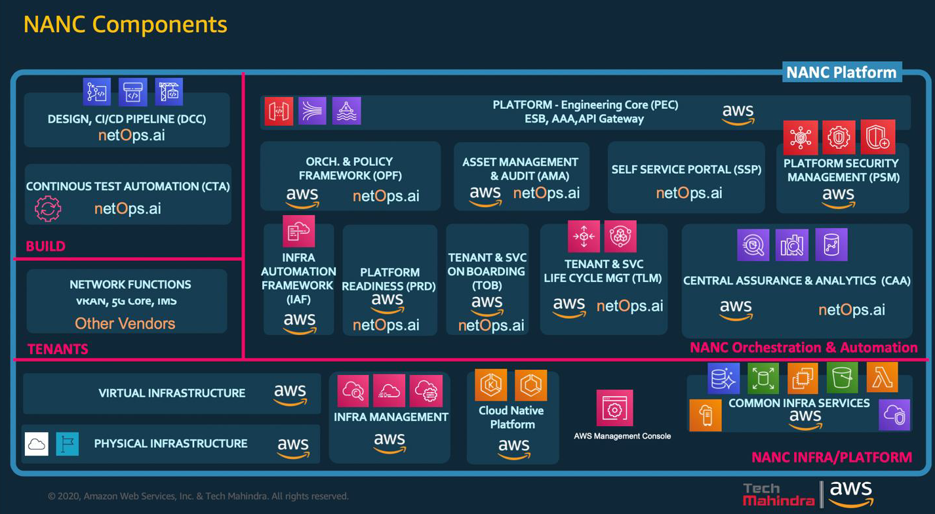Select the orange ECS hexagon icon
The width and height of the screenshot is (935, 514).
click(x=530, y=385)
